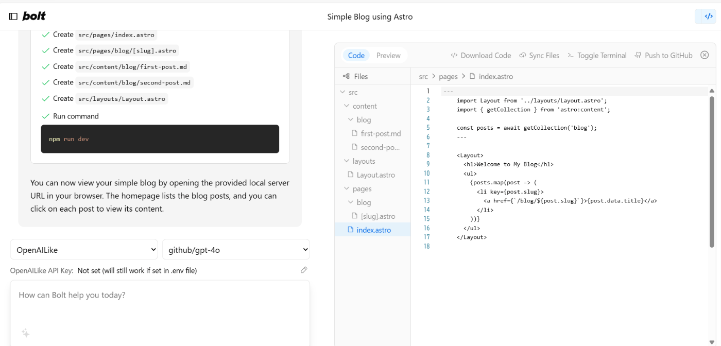Focus the "How can Bolt help you today?" input
721x346 pixels.
pos(160,295)
